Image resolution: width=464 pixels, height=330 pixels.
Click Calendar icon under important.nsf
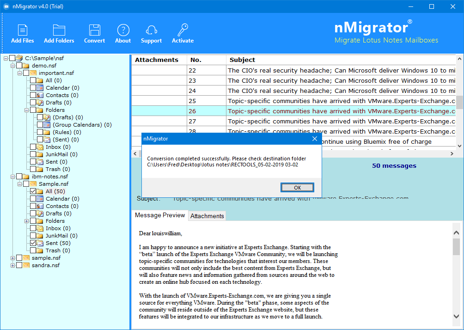tap(40, 88)
